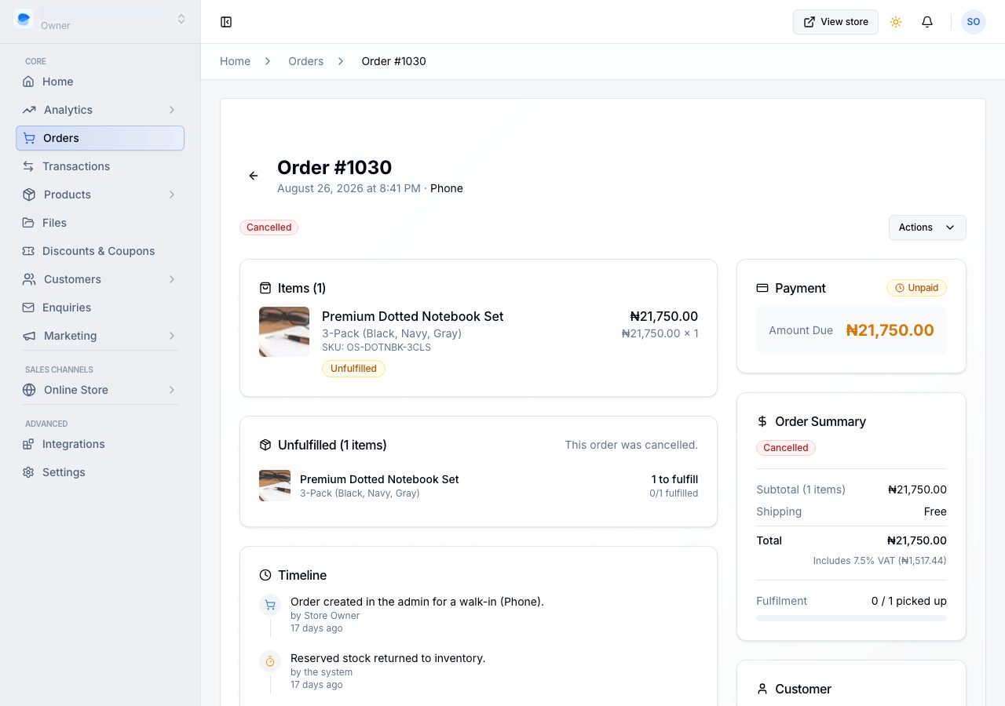
Task: Open Customers in the sidebar
Action: coord(100,279)
